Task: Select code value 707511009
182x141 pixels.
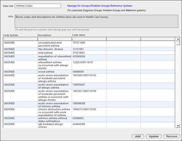Action: click(89, 44)
